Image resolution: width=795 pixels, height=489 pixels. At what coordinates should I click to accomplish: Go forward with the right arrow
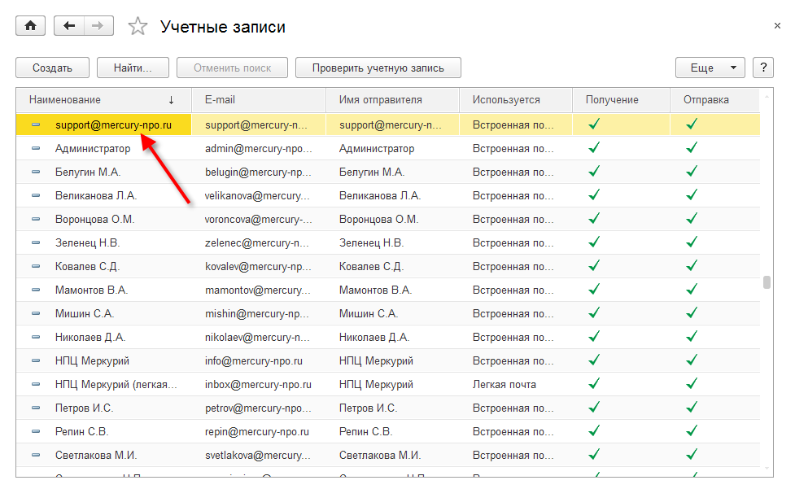98,26
